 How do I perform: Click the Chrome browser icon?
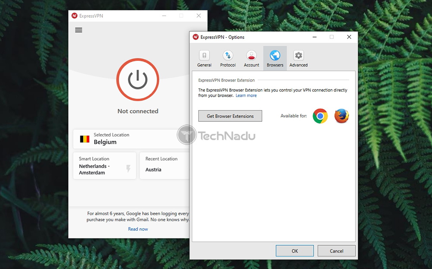(x=320, y=116)
